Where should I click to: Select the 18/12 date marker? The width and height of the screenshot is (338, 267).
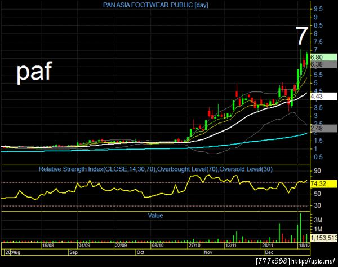pos(304,246)
